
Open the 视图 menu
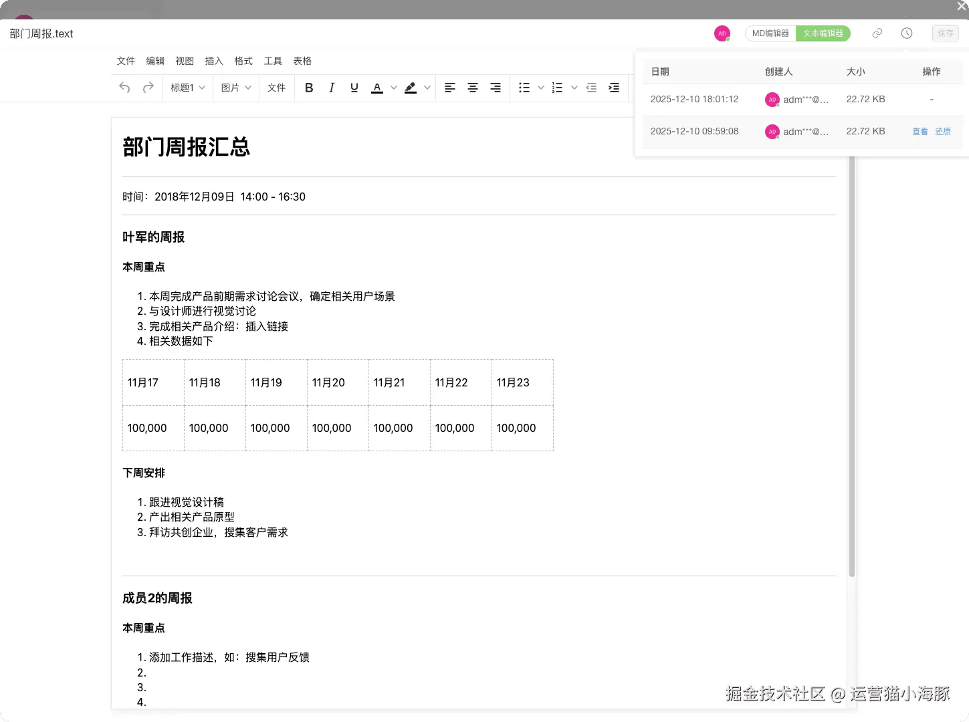185,61
